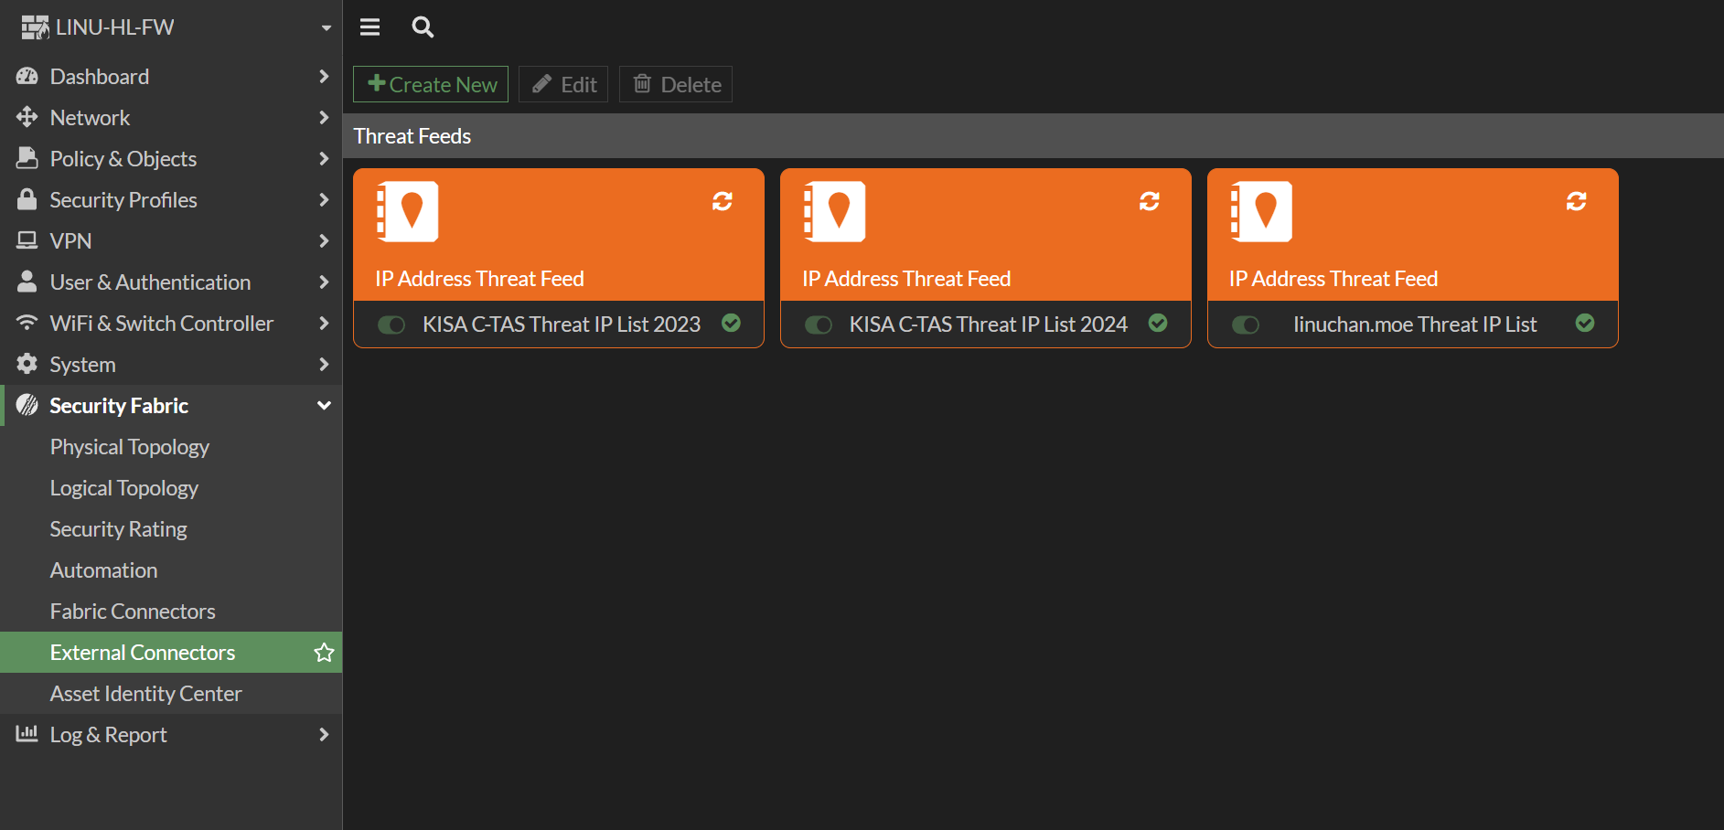Click the Policy & Objects icon
Screen dimensions: 1724x830
pos(27,159)
